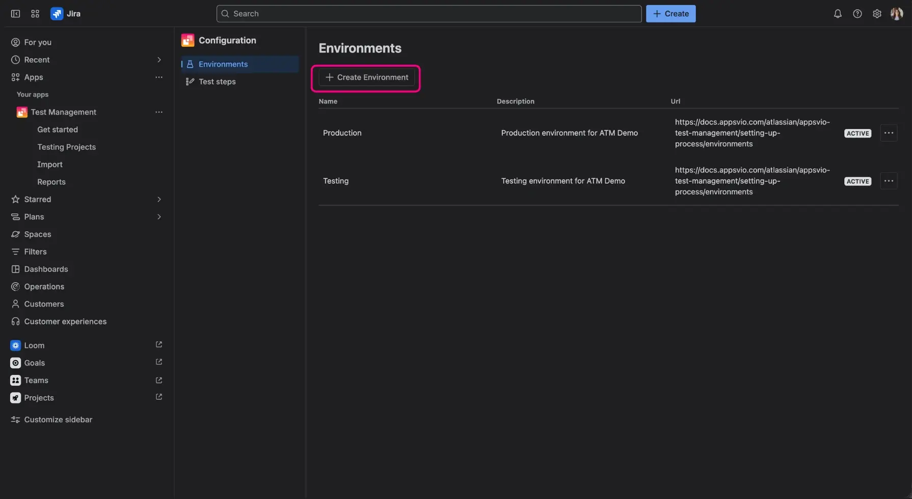Viewport: 912px width, 499px height.
Task: Open the help question mark icon
Action: point(857,14)
